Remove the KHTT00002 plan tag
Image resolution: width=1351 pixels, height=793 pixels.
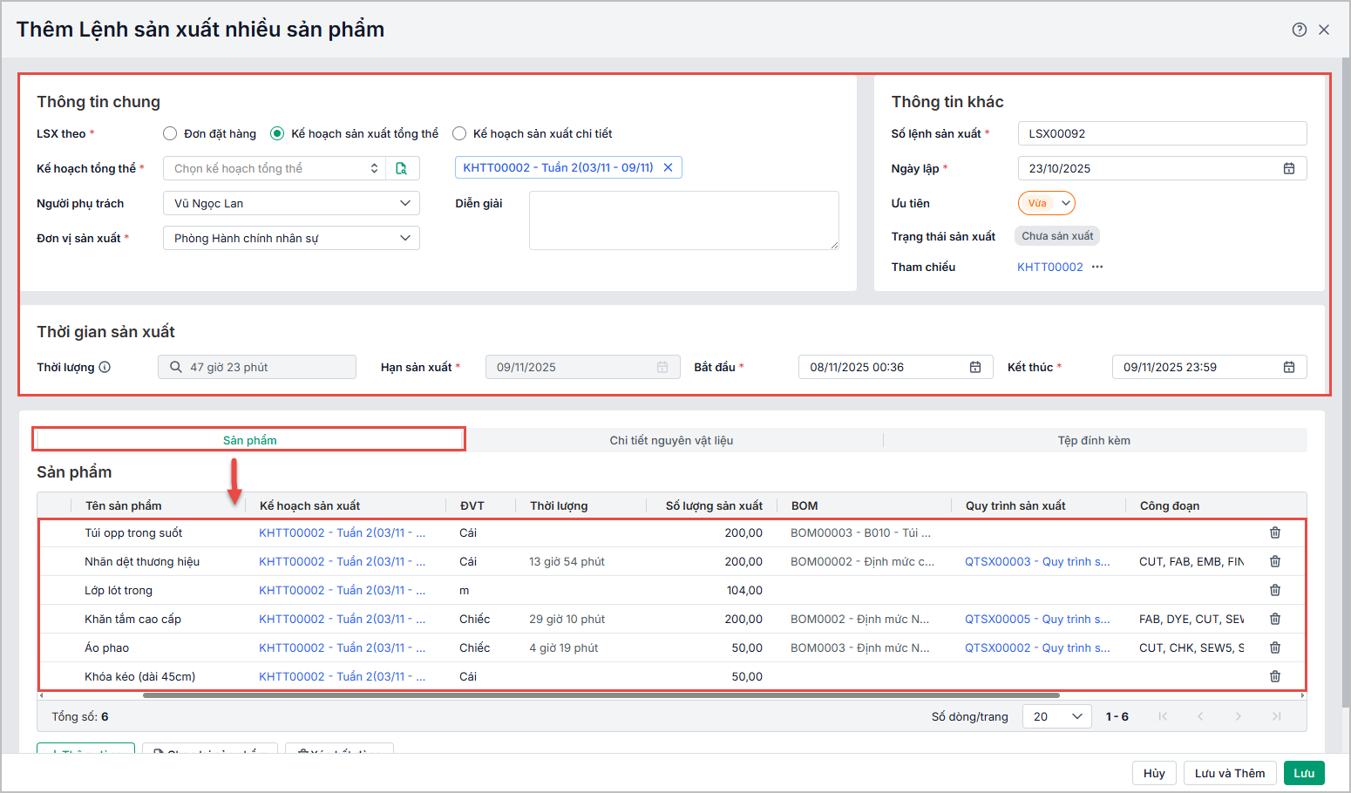[x=669, y=167]
